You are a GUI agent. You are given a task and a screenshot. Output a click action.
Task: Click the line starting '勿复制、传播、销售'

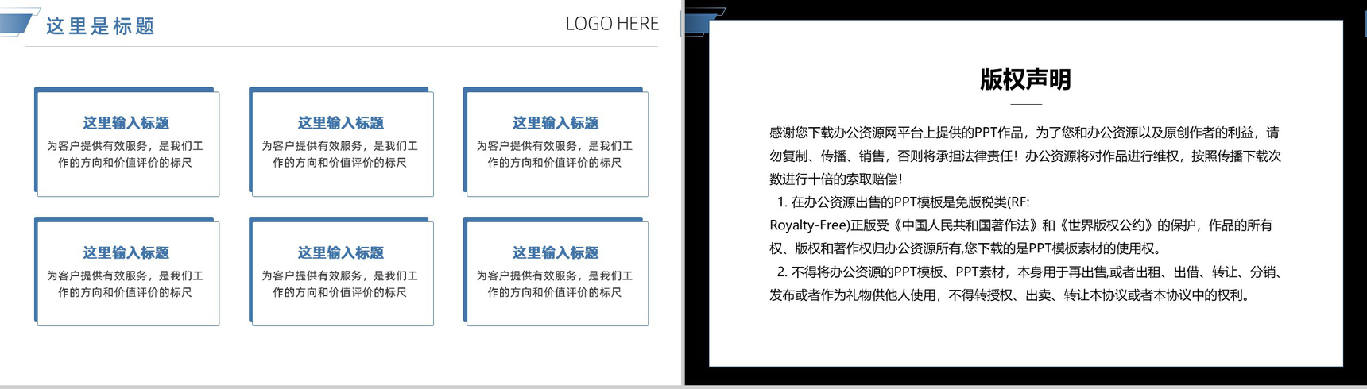point(1025,156)
